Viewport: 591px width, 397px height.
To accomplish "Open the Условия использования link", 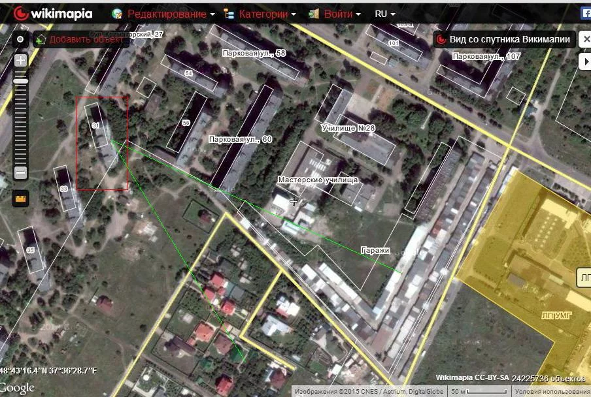I will tap(552, 392).
